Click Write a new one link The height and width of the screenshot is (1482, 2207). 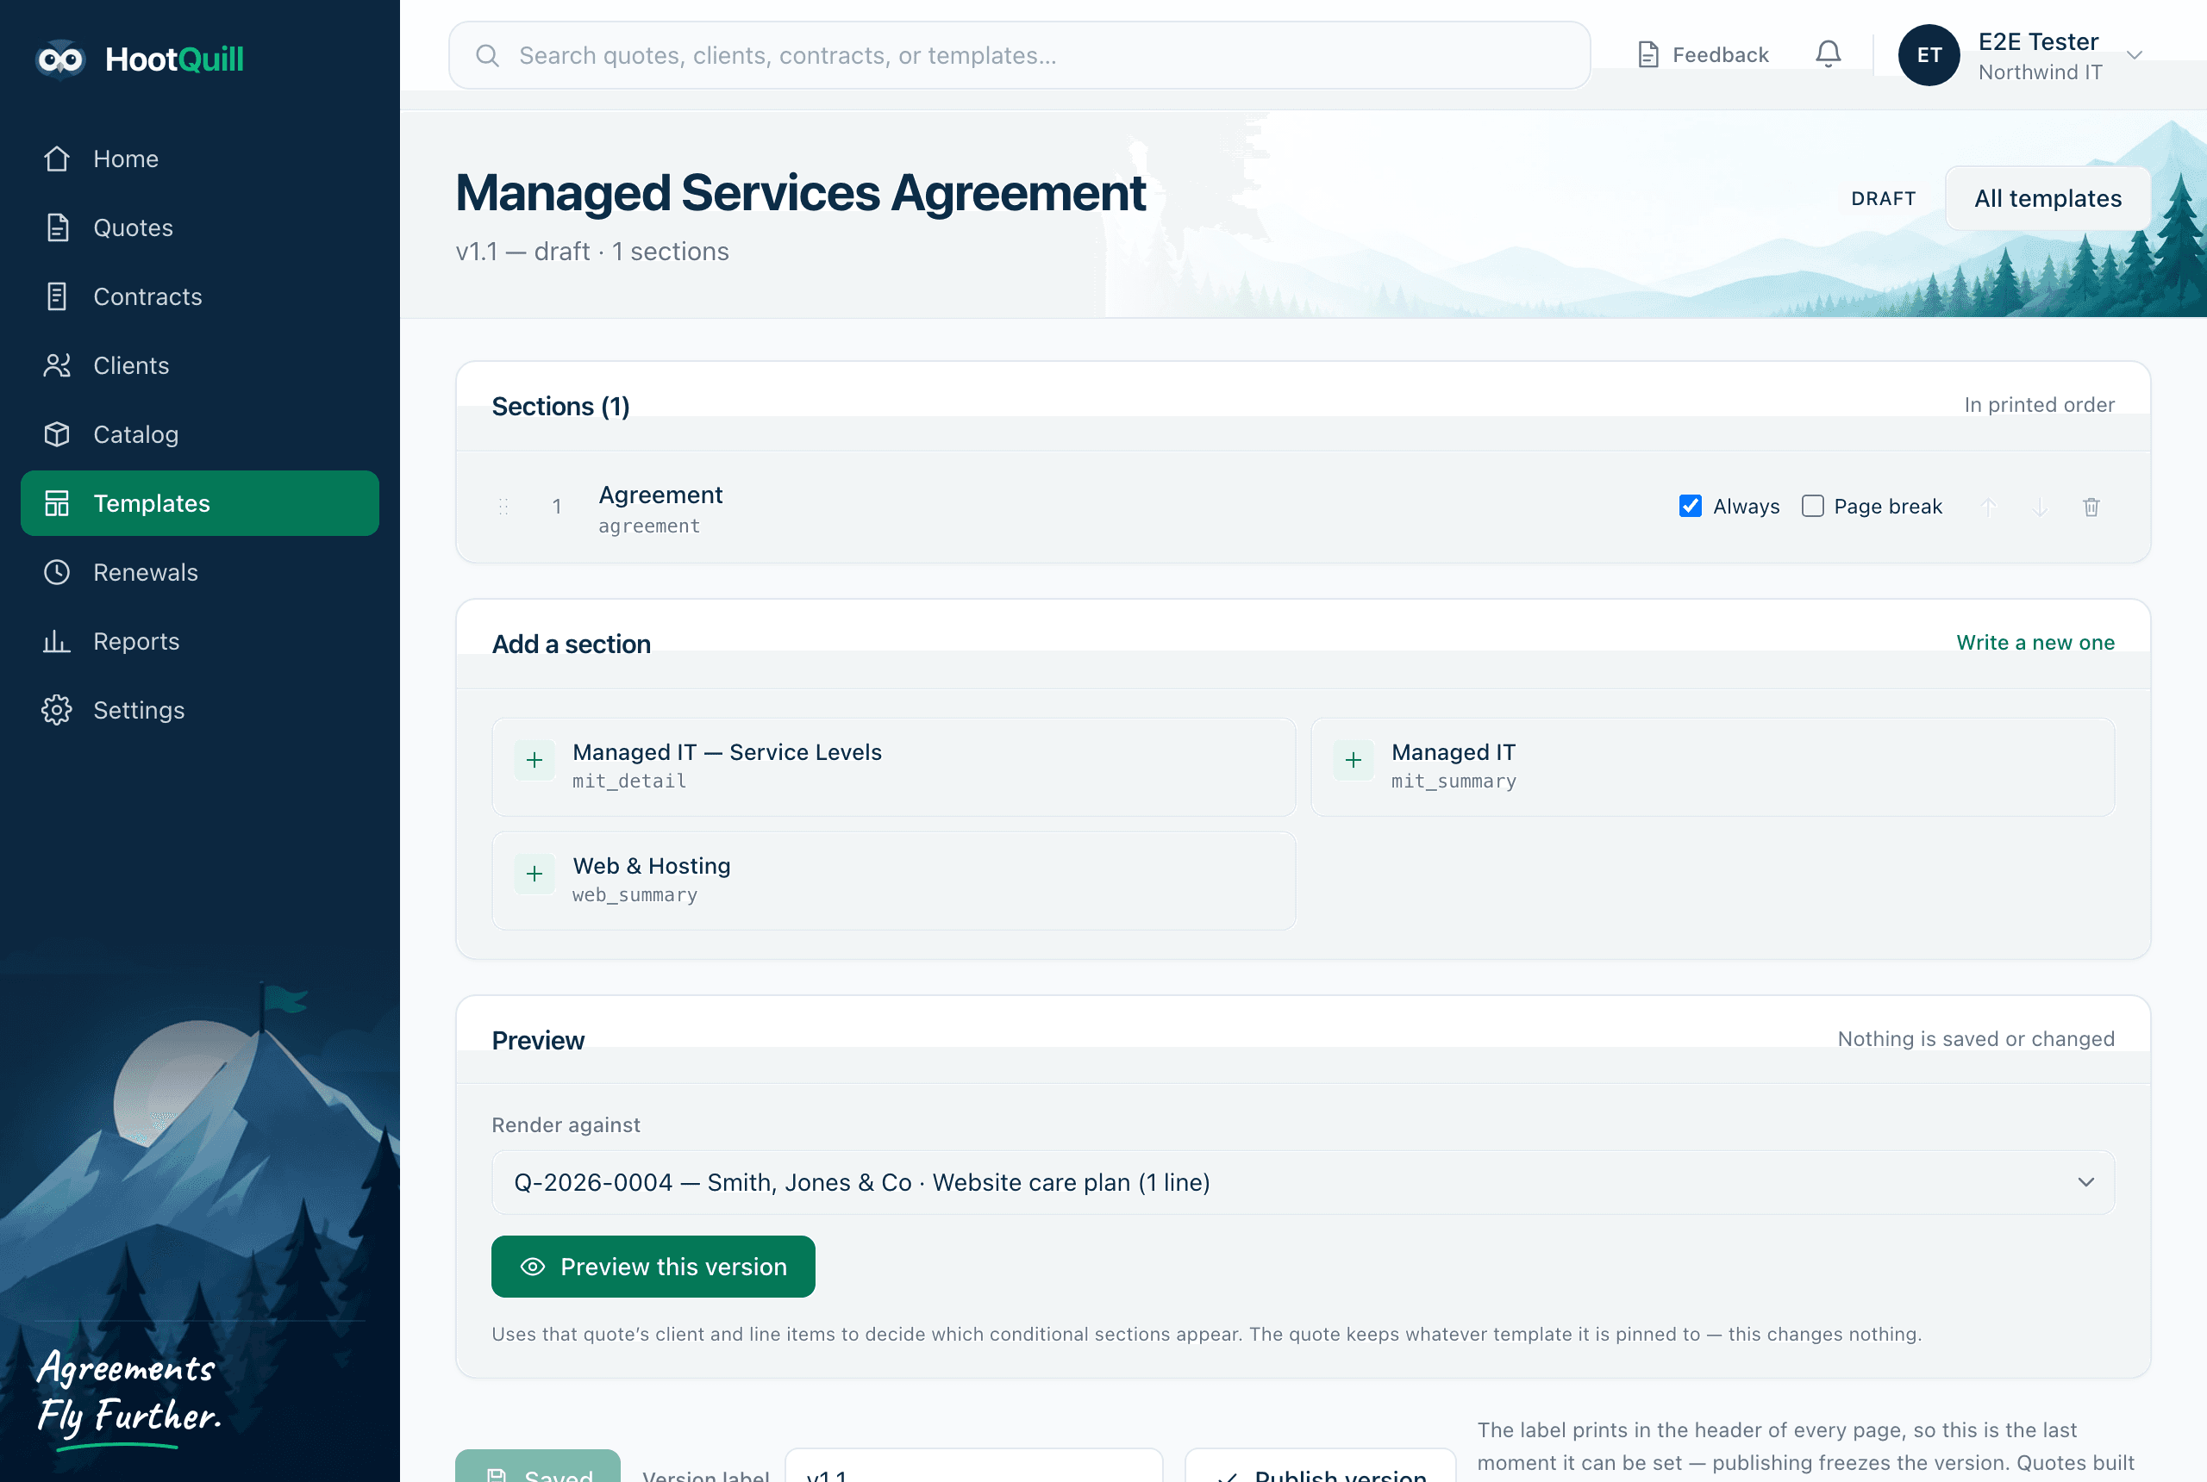tap(2035, 643)
